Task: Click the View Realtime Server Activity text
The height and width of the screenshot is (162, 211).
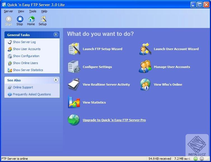Action: 106,84
